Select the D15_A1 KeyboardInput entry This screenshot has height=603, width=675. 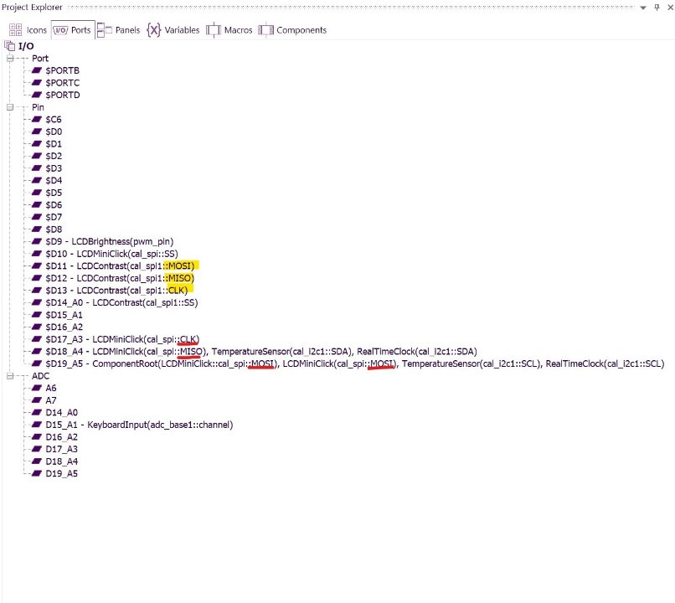click(x=134, y=424)
